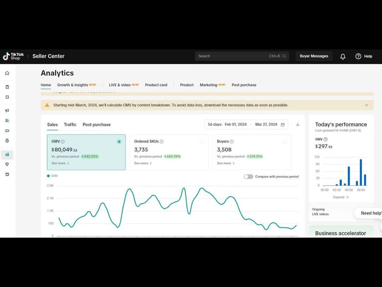Screen dimensions: 382x287
Task: Open the Finance card icon in sidebar
Action: pos(7,174)
